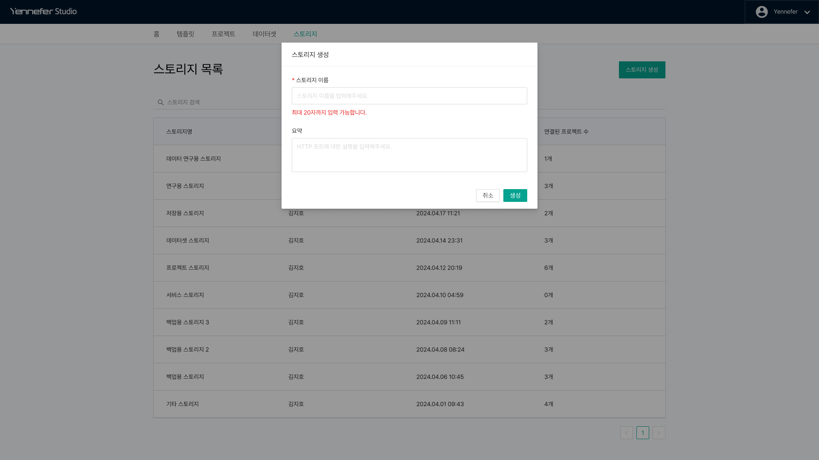Select the 스토리지 tab

305,34
